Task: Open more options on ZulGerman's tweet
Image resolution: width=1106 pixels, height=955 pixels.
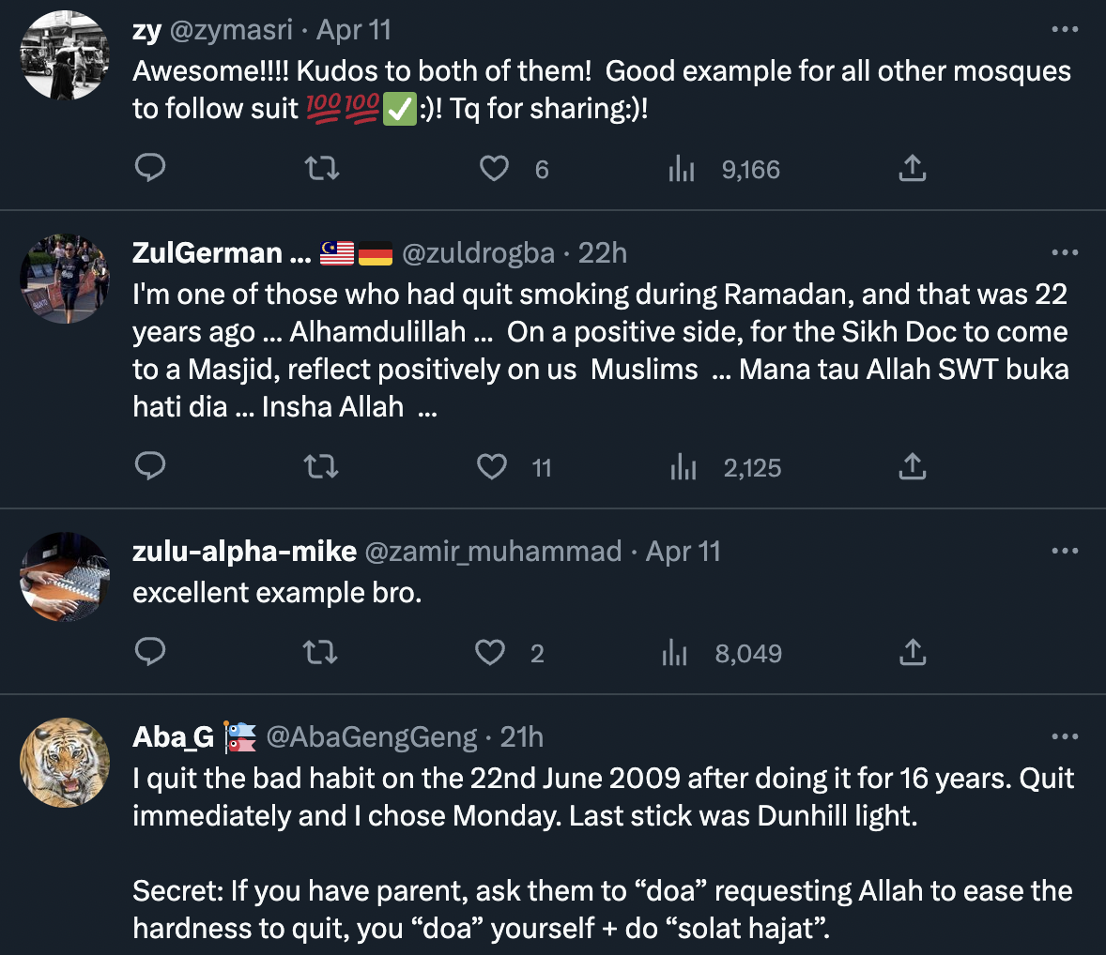Action: point(1065,252)
